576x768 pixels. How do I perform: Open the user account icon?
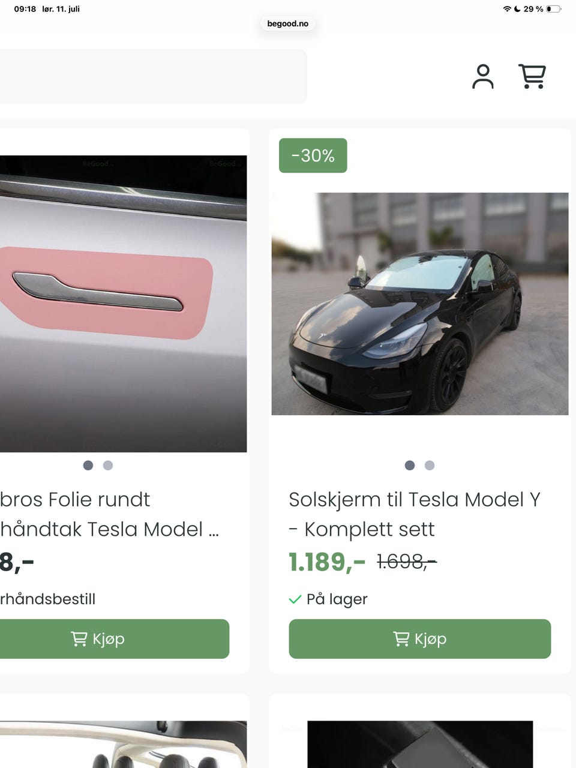point(483,77)
